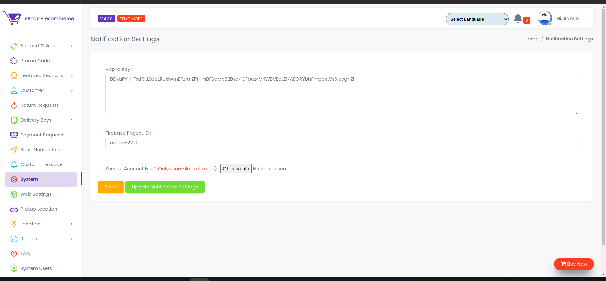Go to the Home breadcrumb link
This screenshot has width=606, height=281.
pos(531,39)
